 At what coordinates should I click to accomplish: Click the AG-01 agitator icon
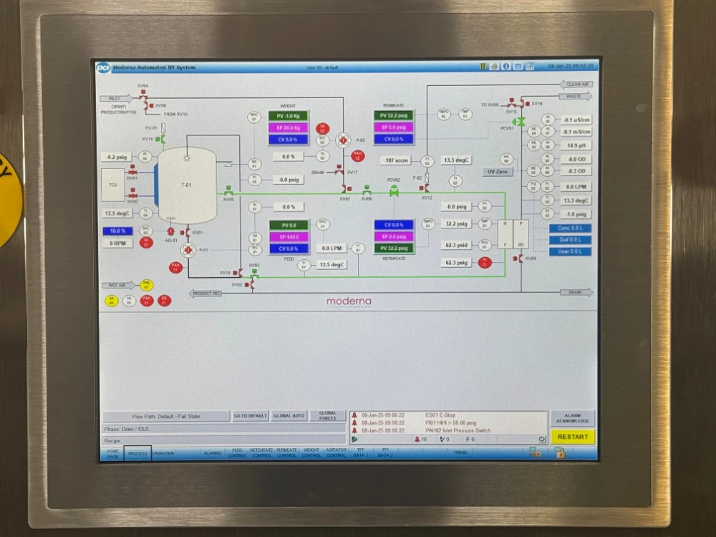coord(170,231)
